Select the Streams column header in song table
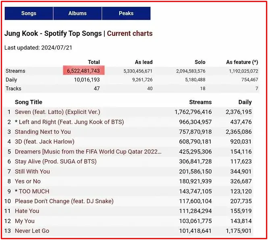 pos(200,102)
